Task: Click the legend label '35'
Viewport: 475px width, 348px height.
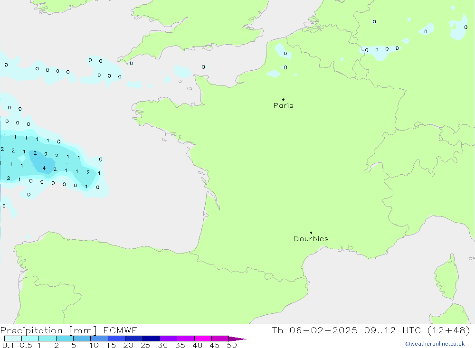Action: [x=180, y=345]
